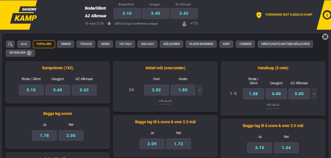Image resolution: width=331 pixels, height=158 pixels.
Task: Open the 2ND HALF tab
Action: (148, 44)
